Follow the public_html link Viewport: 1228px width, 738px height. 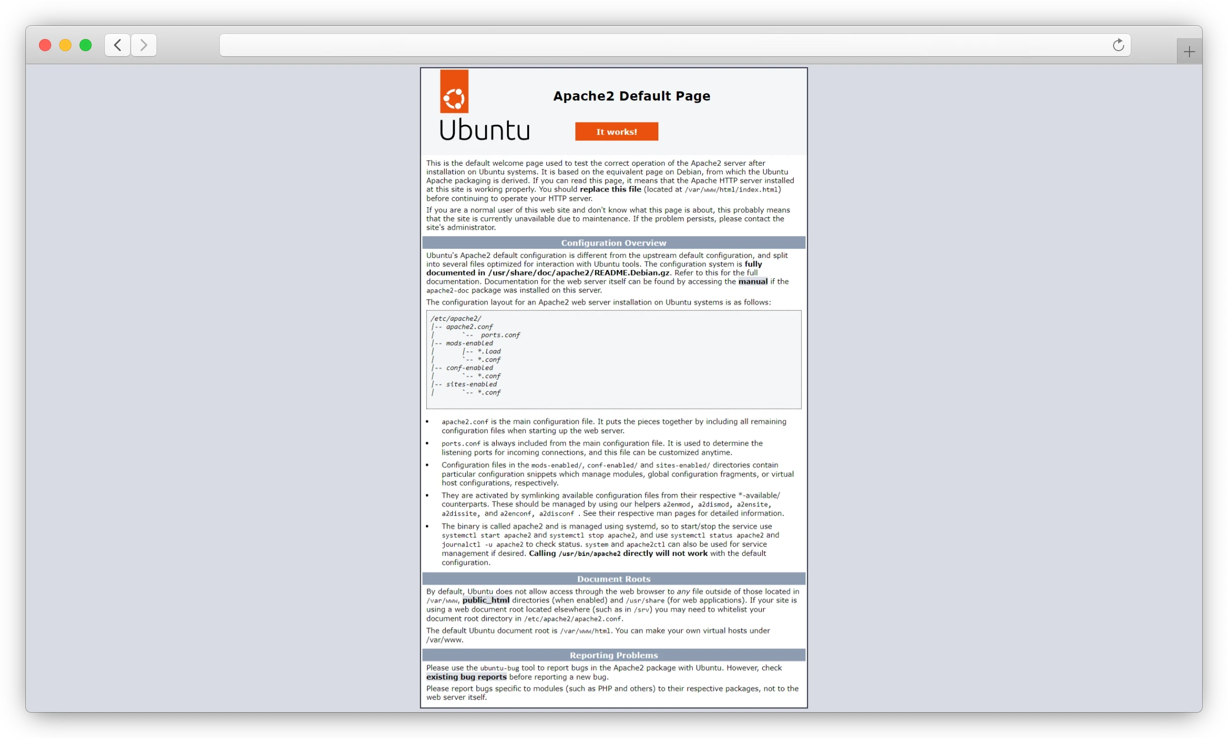(x=486, y=600)
